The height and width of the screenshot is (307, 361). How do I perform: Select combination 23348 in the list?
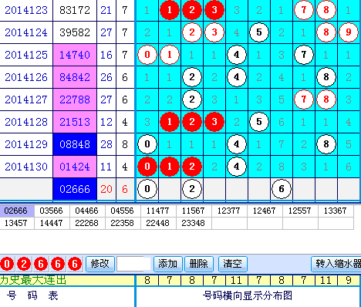pyautogui.click(x=194, y=223)
